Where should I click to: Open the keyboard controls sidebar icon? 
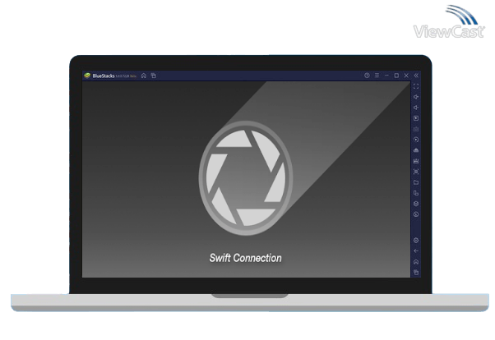[x=416, y=129]
